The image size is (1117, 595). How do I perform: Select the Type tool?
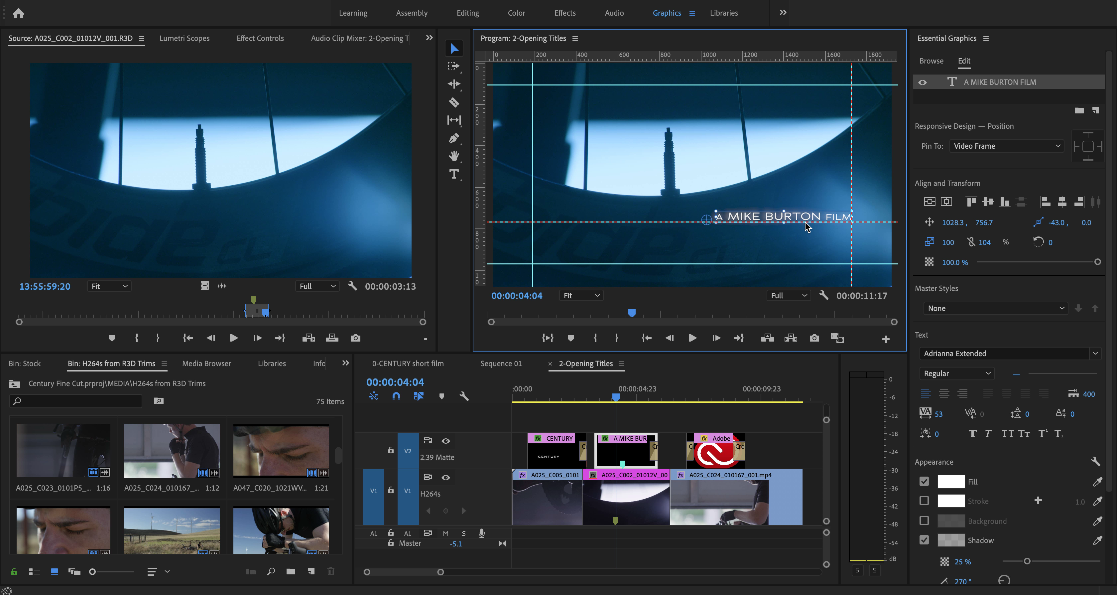pyautogui.click(x=453, y=174)
